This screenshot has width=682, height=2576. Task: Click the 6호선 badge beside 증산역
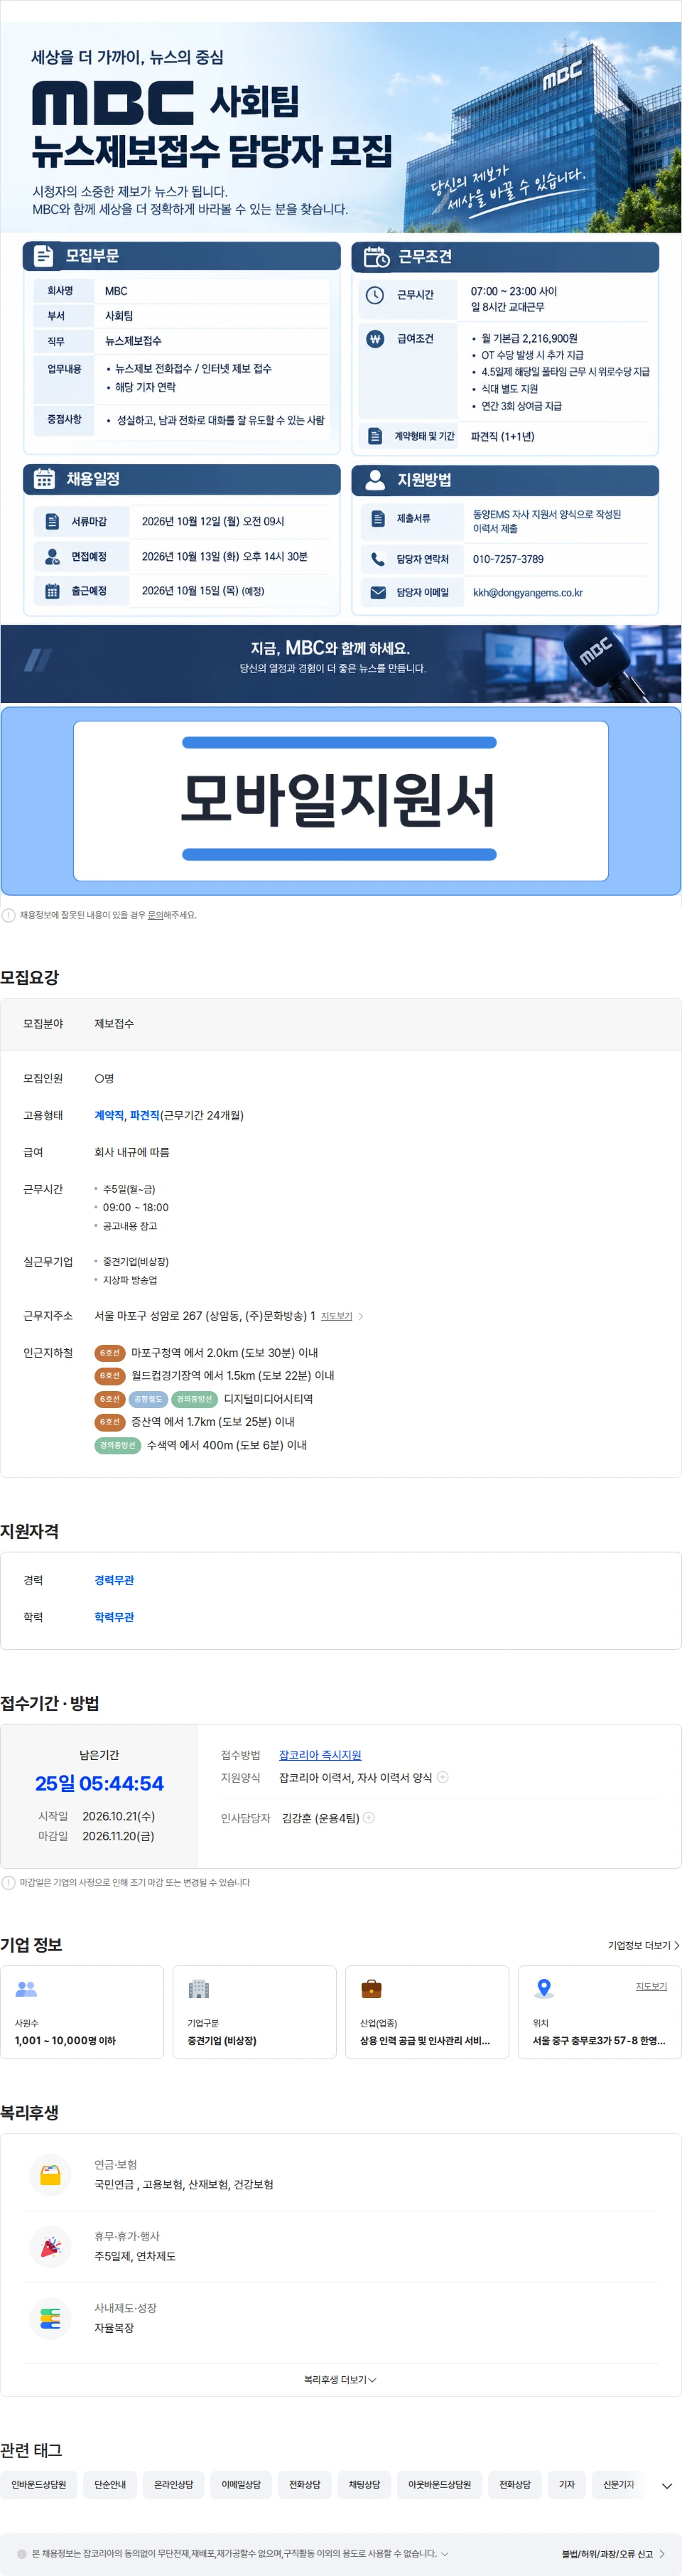(110, 1422)
